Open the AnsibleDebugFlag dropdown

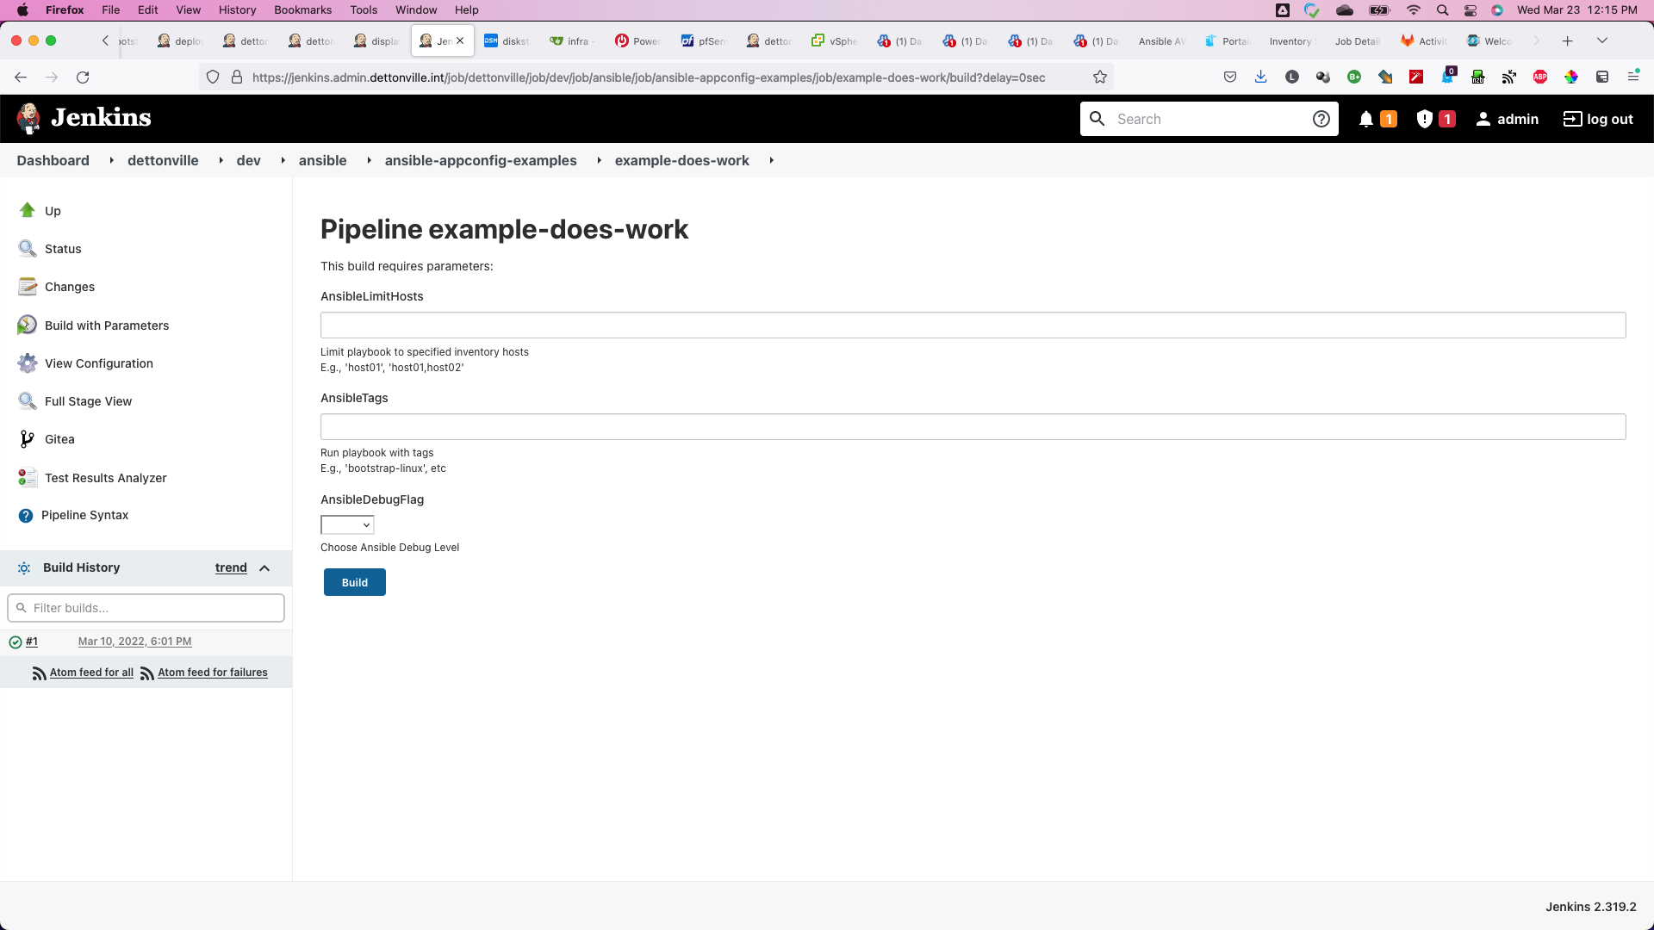[x=347, y=524]
